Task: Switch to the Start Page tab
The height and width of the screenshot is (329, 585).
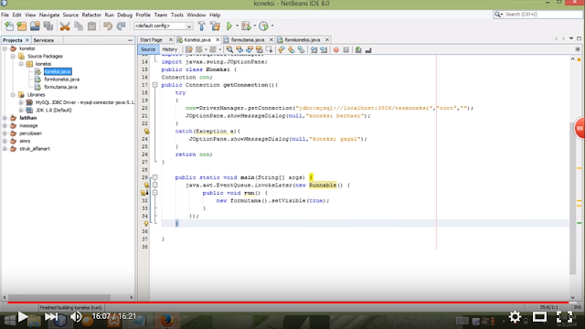Action: (151, 40)
